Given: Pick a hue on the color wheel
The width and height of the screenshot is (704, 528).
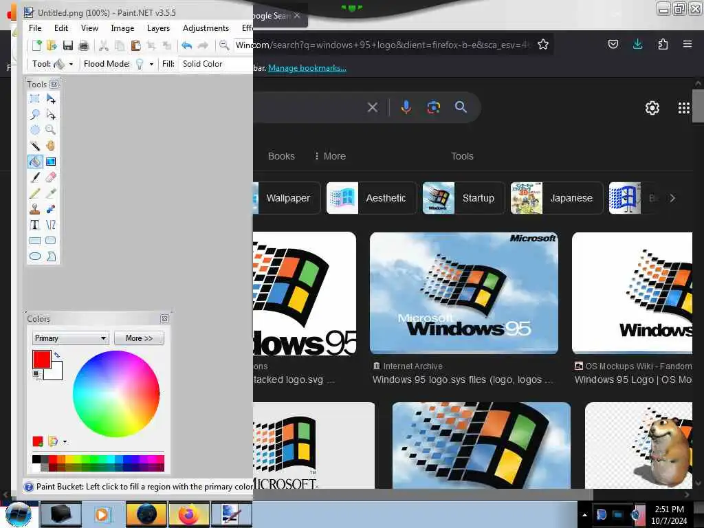Looking at the screenshot, I should coord(116,394).
